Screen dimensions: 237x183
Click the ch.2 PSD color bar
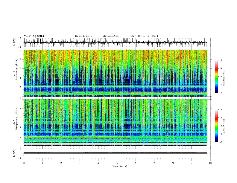click(216, 126)
